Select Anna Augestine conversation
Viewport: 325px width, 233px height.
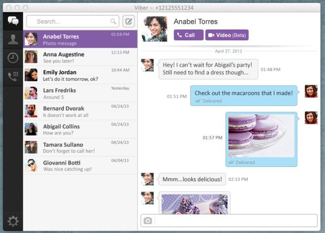(x=80, y=58)
